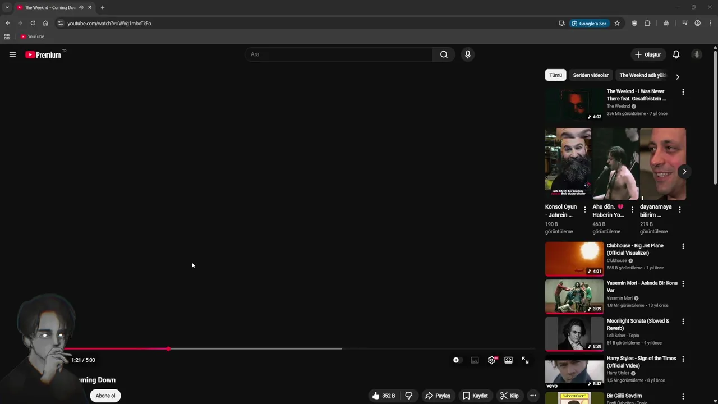Select the Tümü filter chip
Image resolution: width=718 pixels, height=404 pixels.
point(555,75)
